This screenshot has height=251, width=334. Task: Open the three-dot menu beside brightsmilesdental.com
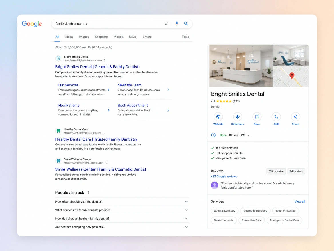tap(105, 60)
